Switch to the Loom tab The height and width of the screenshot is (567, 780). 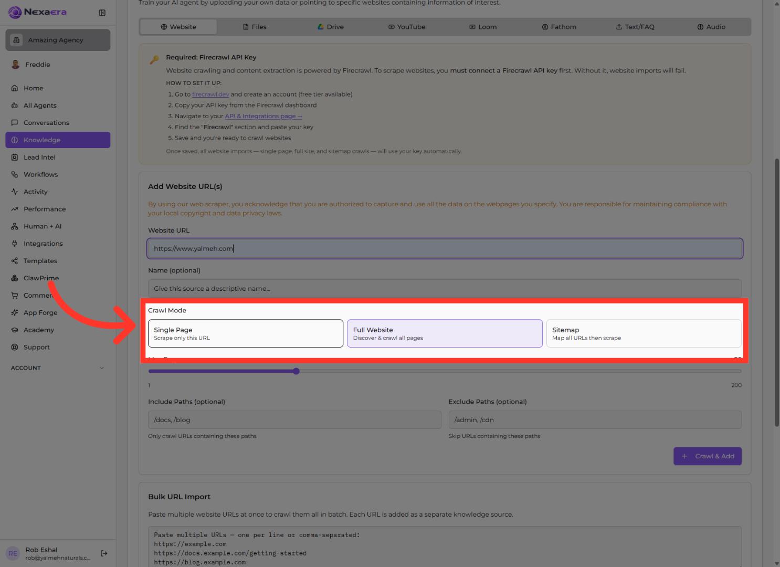pos(483,27)
